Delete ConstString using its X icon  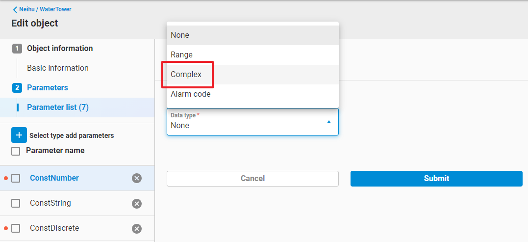(137, 203)
